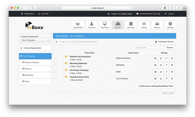The width and height of the screenshot is (195, 117).
Task: Switch to the Accounts tab
Action: pyautogui.click(x=92, y=25)
